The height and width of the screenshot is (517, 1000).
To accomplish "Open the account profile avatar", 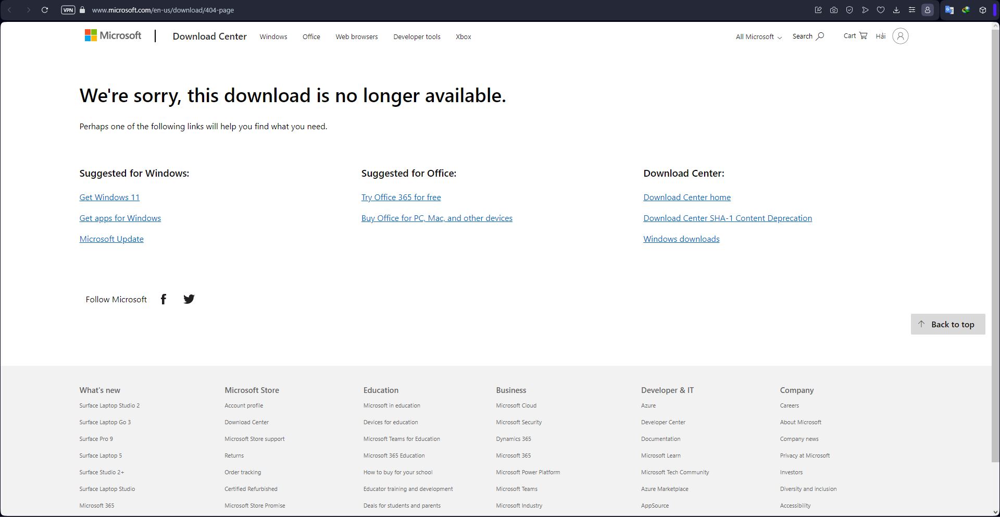I will tap(900, 36).
